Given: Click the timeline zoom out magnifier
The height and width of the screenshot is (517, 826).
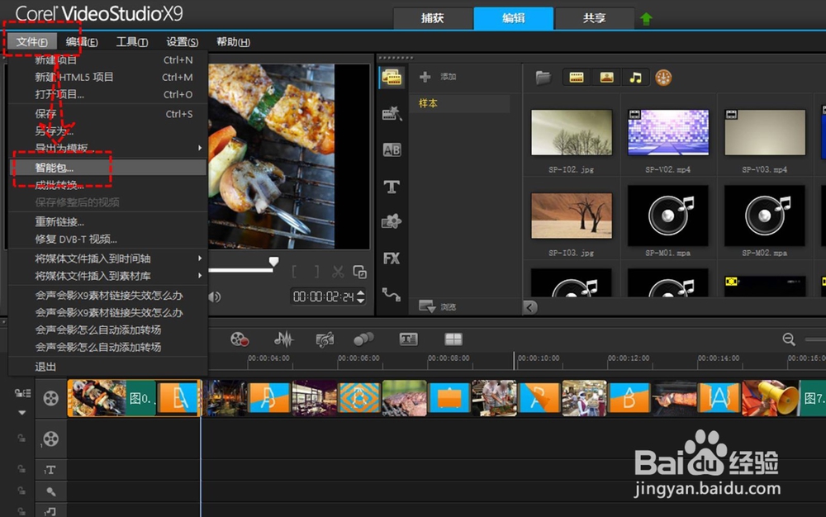Looking at the screenshot, I should 789,339.
